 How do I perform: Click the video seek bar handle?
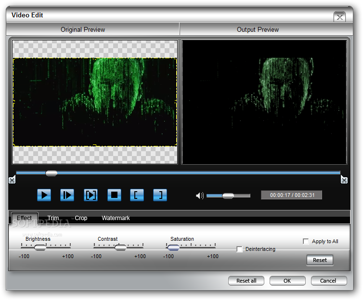[52, 173]
